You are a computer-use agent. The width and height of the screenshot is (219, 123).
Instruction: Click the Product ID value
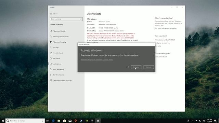tap(108, 28)
